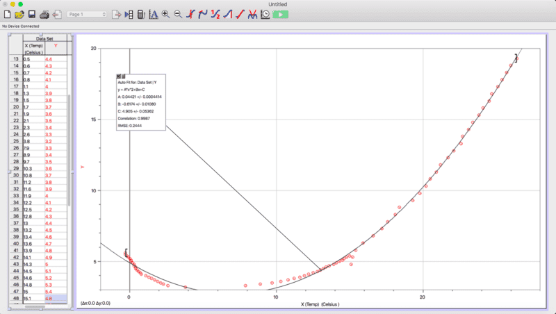
Task: Print using the printer icon
Action: (x=44, y=14)
